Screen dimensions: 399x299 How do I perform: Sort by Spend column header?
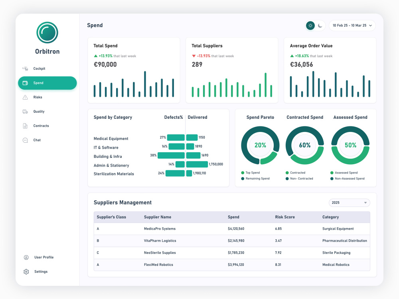pos(233,217)
